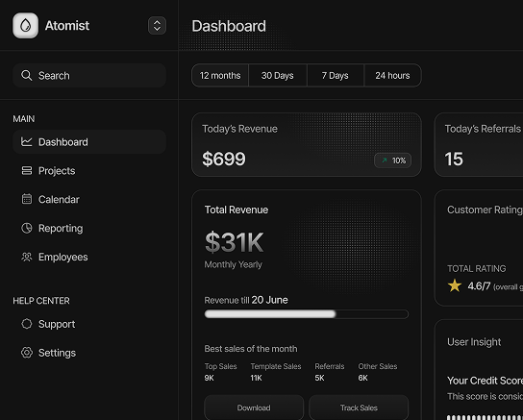Select the 12 months range
Viewport: 523px width, 420px height.
click(x=220, y=75)
